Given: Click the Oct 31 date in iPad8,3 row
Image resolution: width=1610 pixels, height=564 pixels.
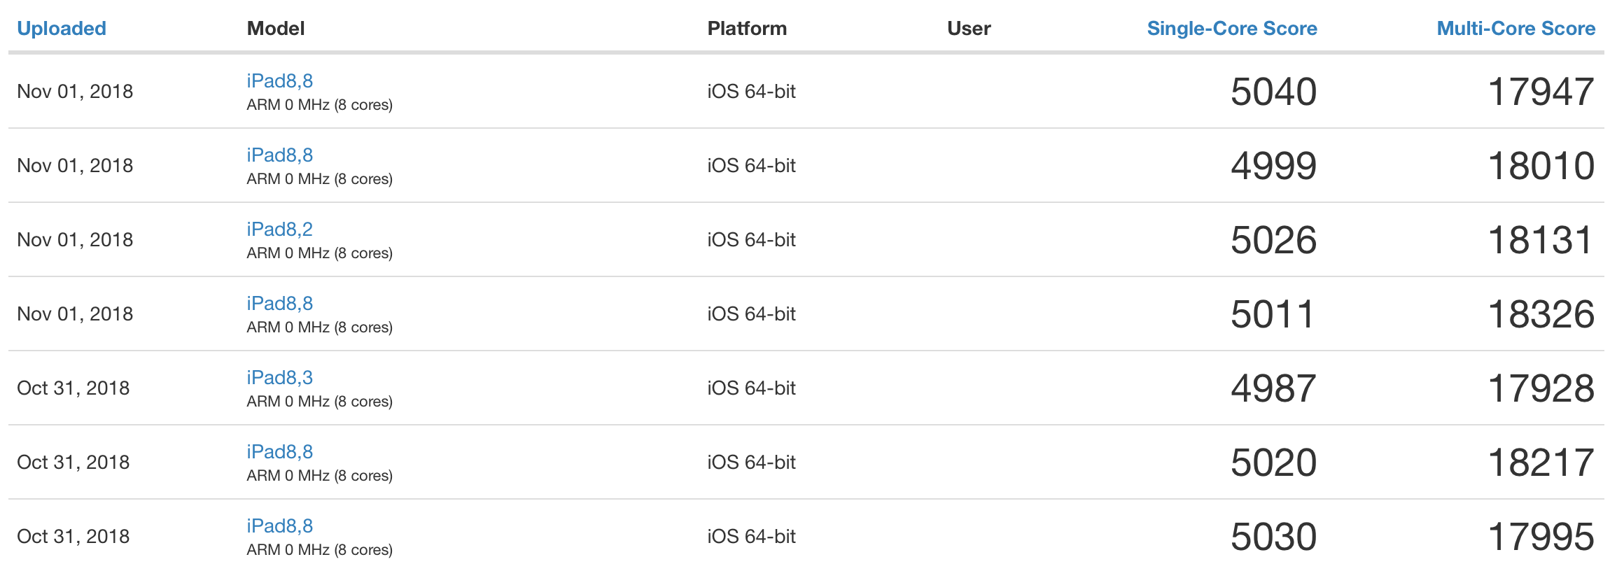Looking at the screenshot, I should (x=73, y=388).
